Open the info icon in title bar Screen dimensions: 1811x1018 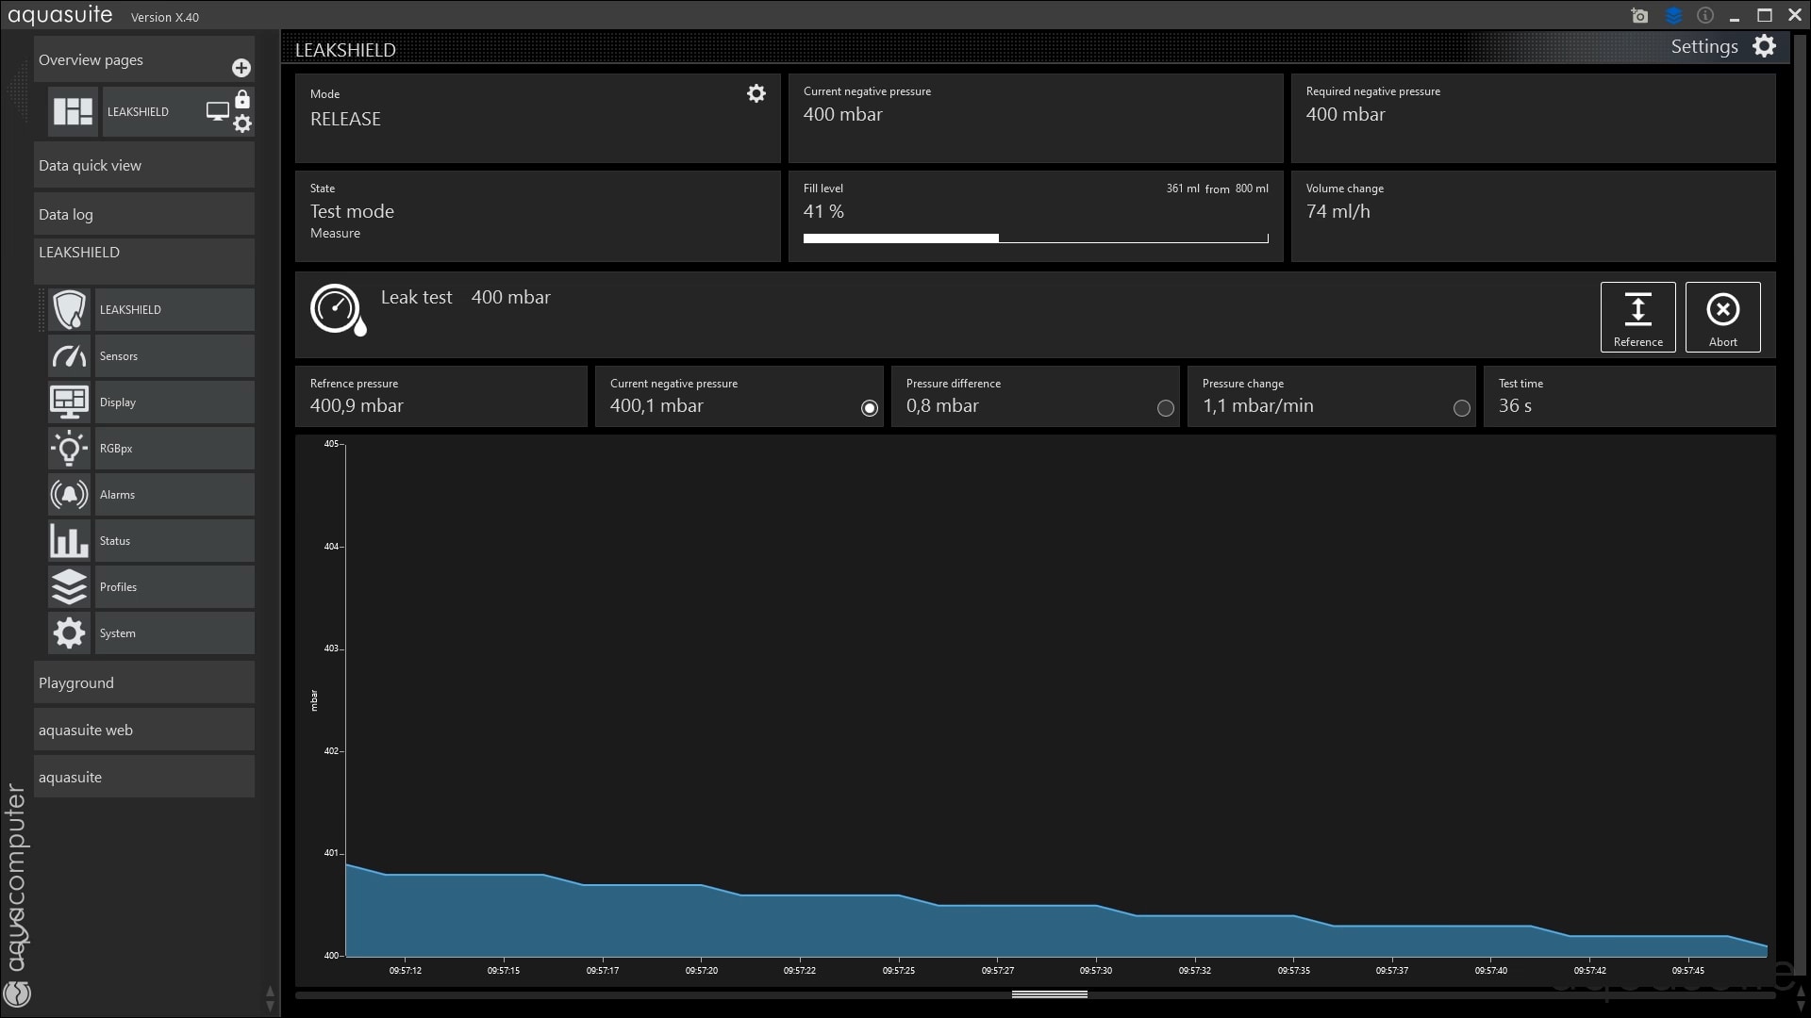pyautogui.click(x=1705, y=15)
